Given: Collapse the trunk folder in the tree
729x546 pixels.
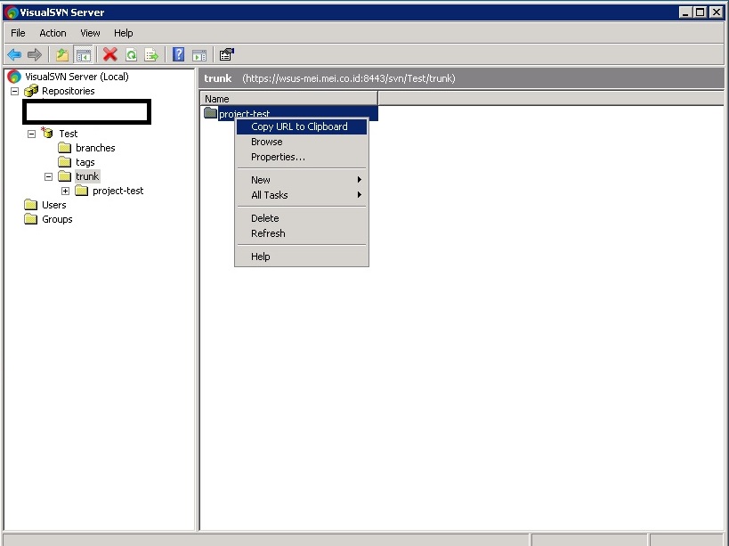Looking at the screenshot, I should (x=49, y=176).
